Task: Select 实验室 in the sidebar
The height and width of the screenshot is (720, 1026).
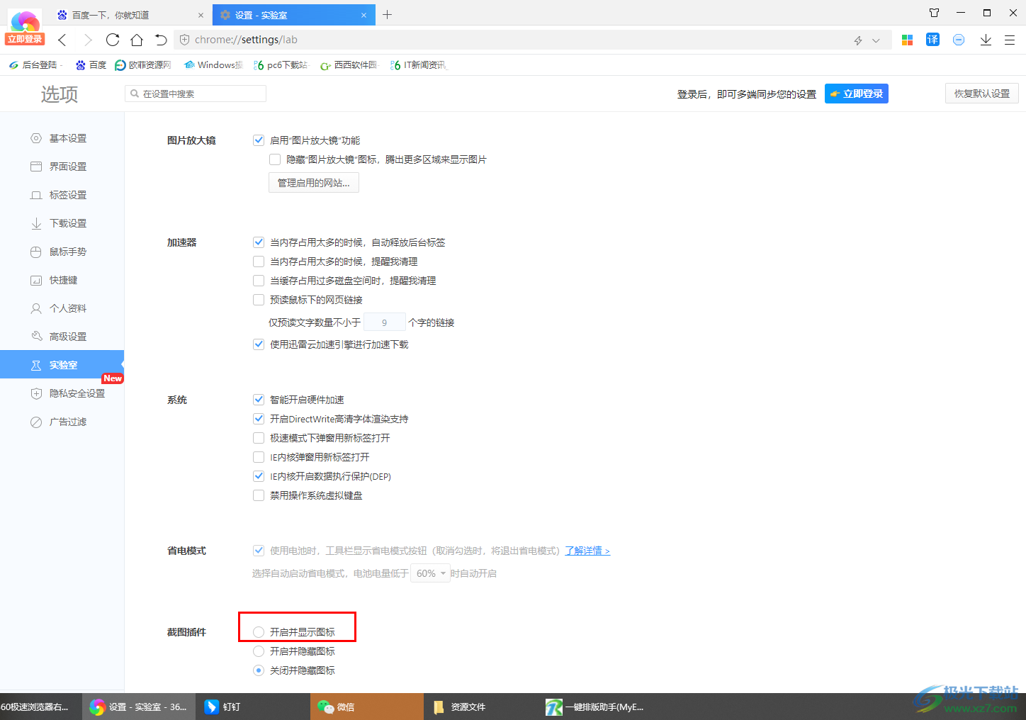Action: 62,365
